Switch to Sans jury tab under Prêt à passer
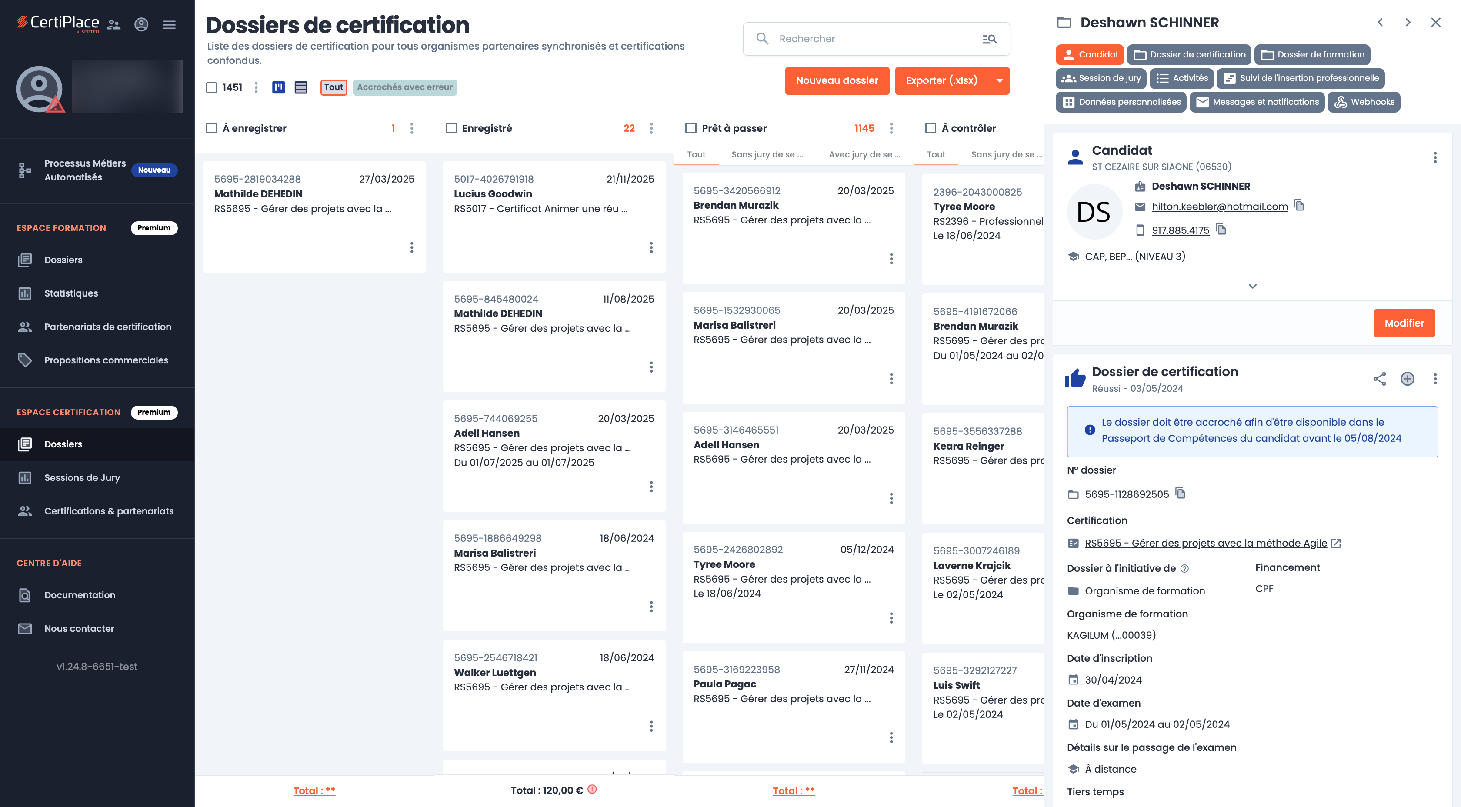The width and height of the screenshot is (1461, 807). pyautogui.click(x=767, y=154)
